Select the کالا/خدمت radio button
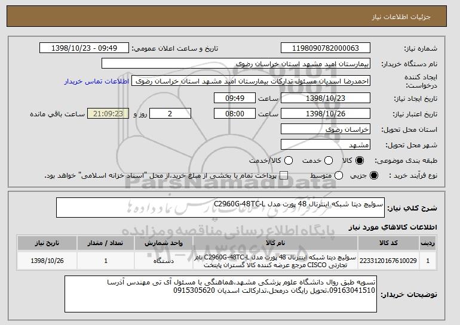This screenshot has width=460, height=325. pos(289,160)
